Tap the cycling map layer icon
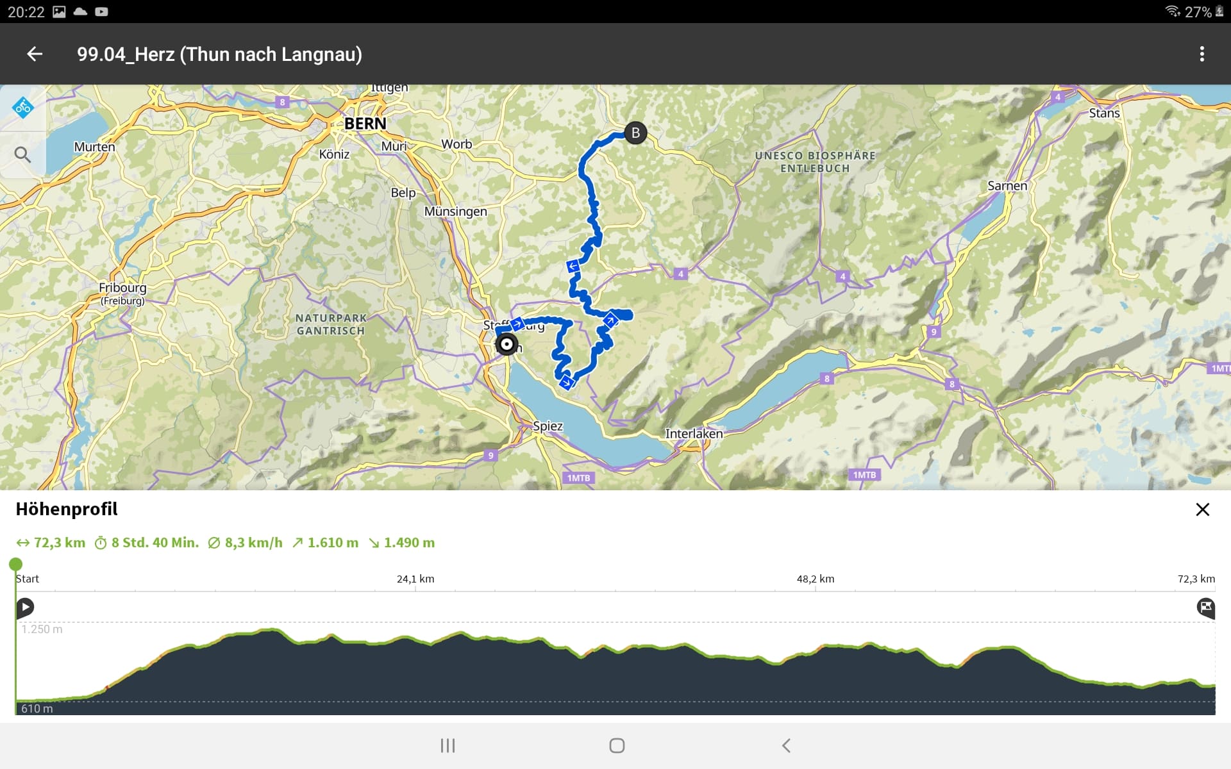The height and width of the screenshot is (769, 1231). 22,108
